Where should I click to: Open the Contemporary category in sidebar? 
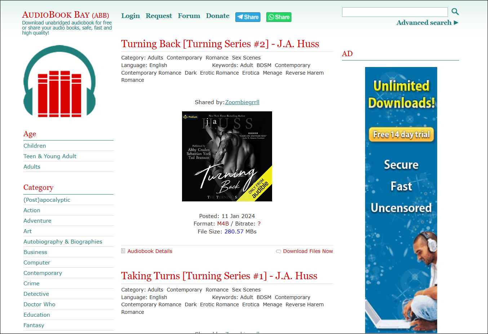pyautogui.click(x=43, y=273)
